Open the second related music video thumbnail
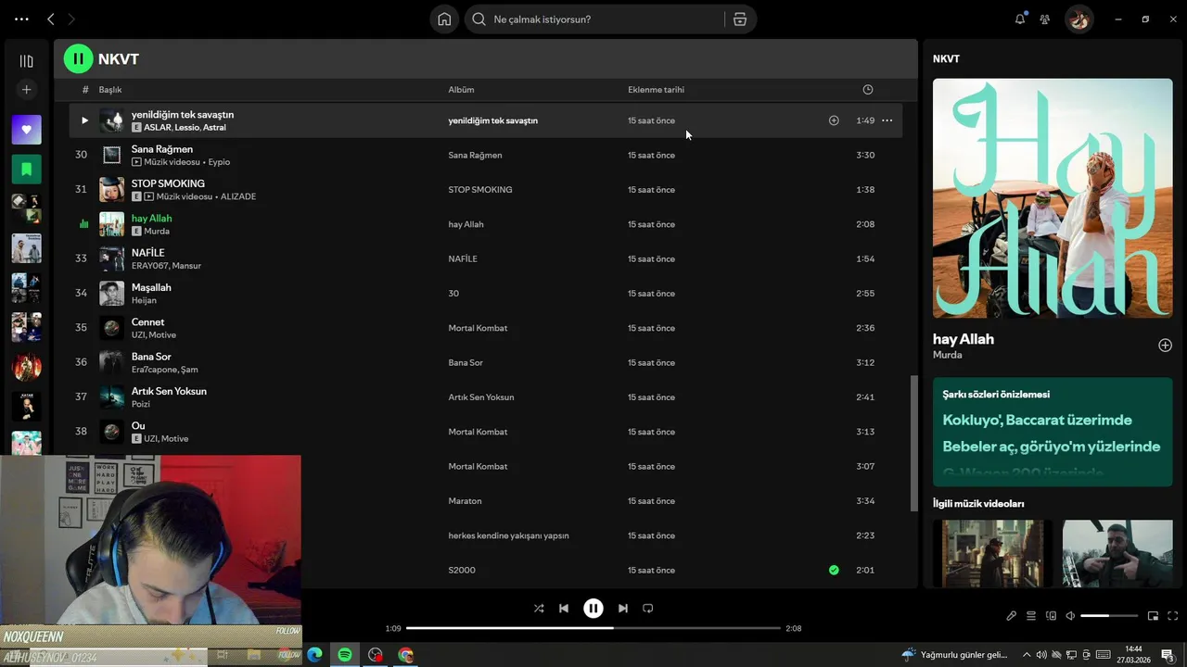The image size is (1187, 667). click(x=1117, y=553)
